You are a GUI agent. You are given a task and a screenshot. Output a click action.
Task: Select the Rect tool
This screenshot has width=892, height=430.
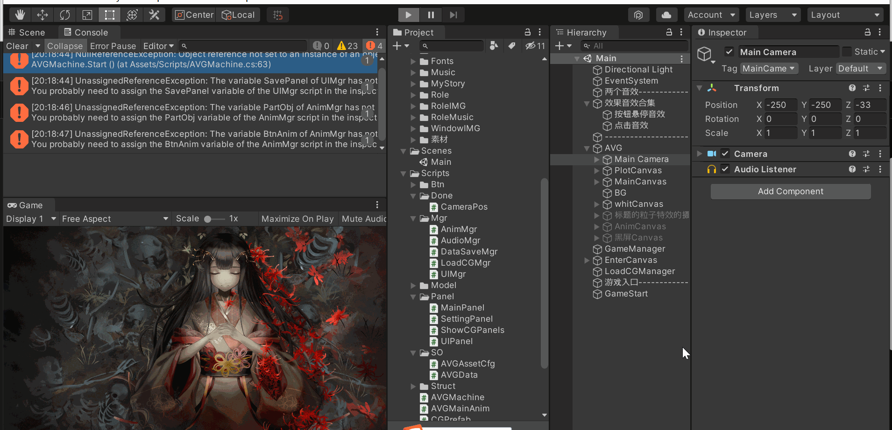point(110,15)
